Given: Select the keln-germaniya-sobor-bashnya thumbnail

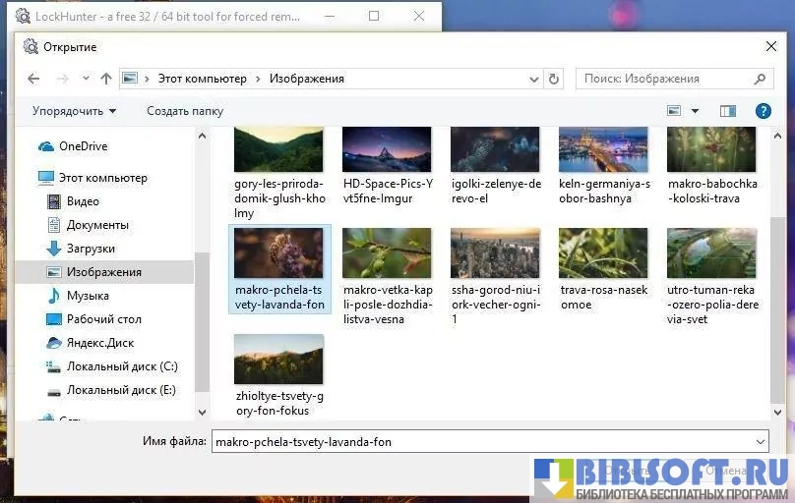Looking at the screenshot, I should coord(603,149).
